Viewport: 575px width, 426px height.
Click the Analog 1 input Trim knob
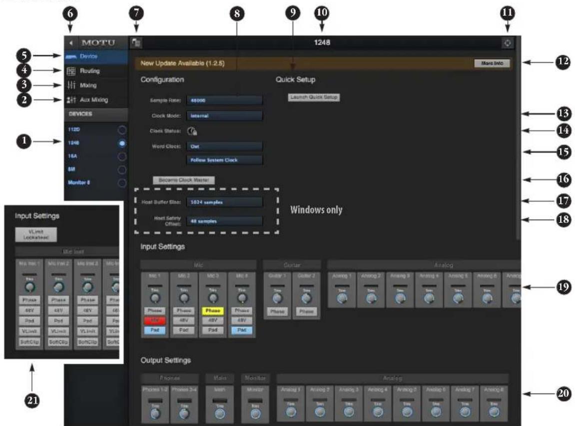[x=342, y=299]
